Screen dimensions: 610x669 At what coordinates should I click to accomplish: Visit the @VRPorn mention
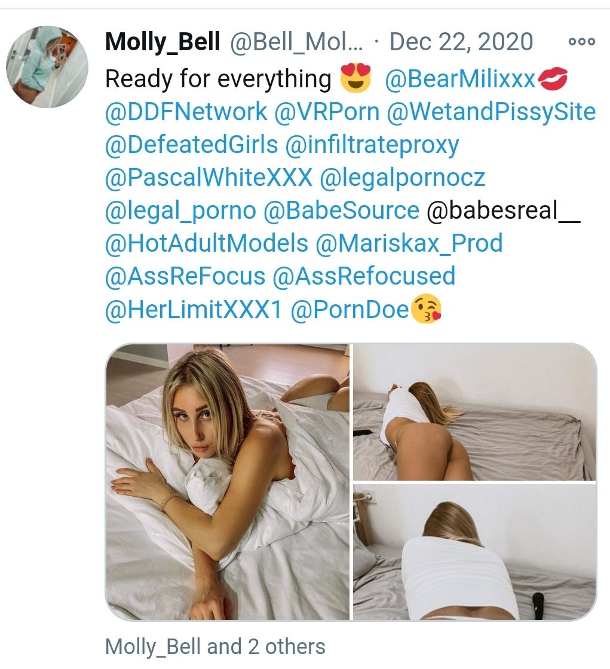pyautogui.click(x=327, y=112)
